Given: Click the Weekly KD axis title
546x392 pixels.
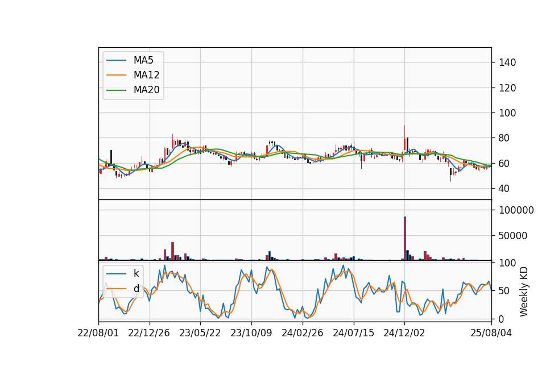Looking at the screenshot, I should tap(524, 292).
